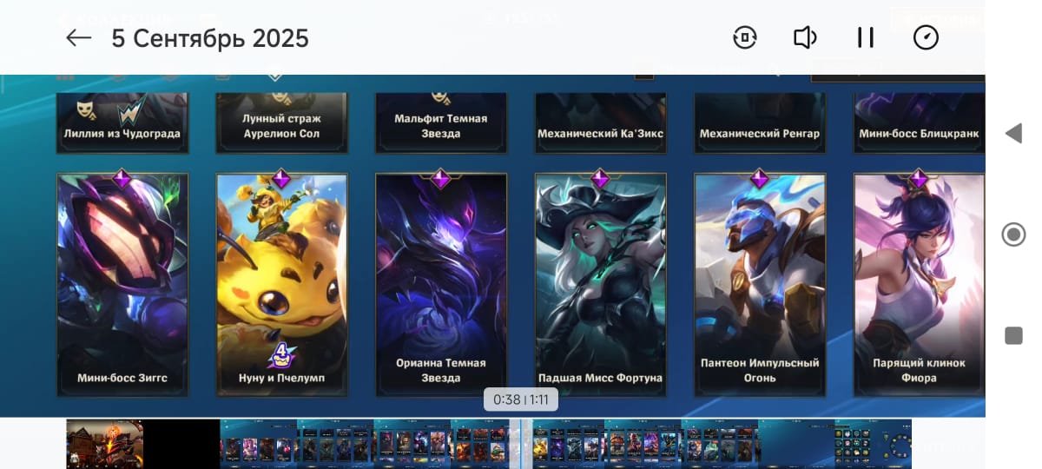Open the Падшая Мисс Фортуна card

600,285
